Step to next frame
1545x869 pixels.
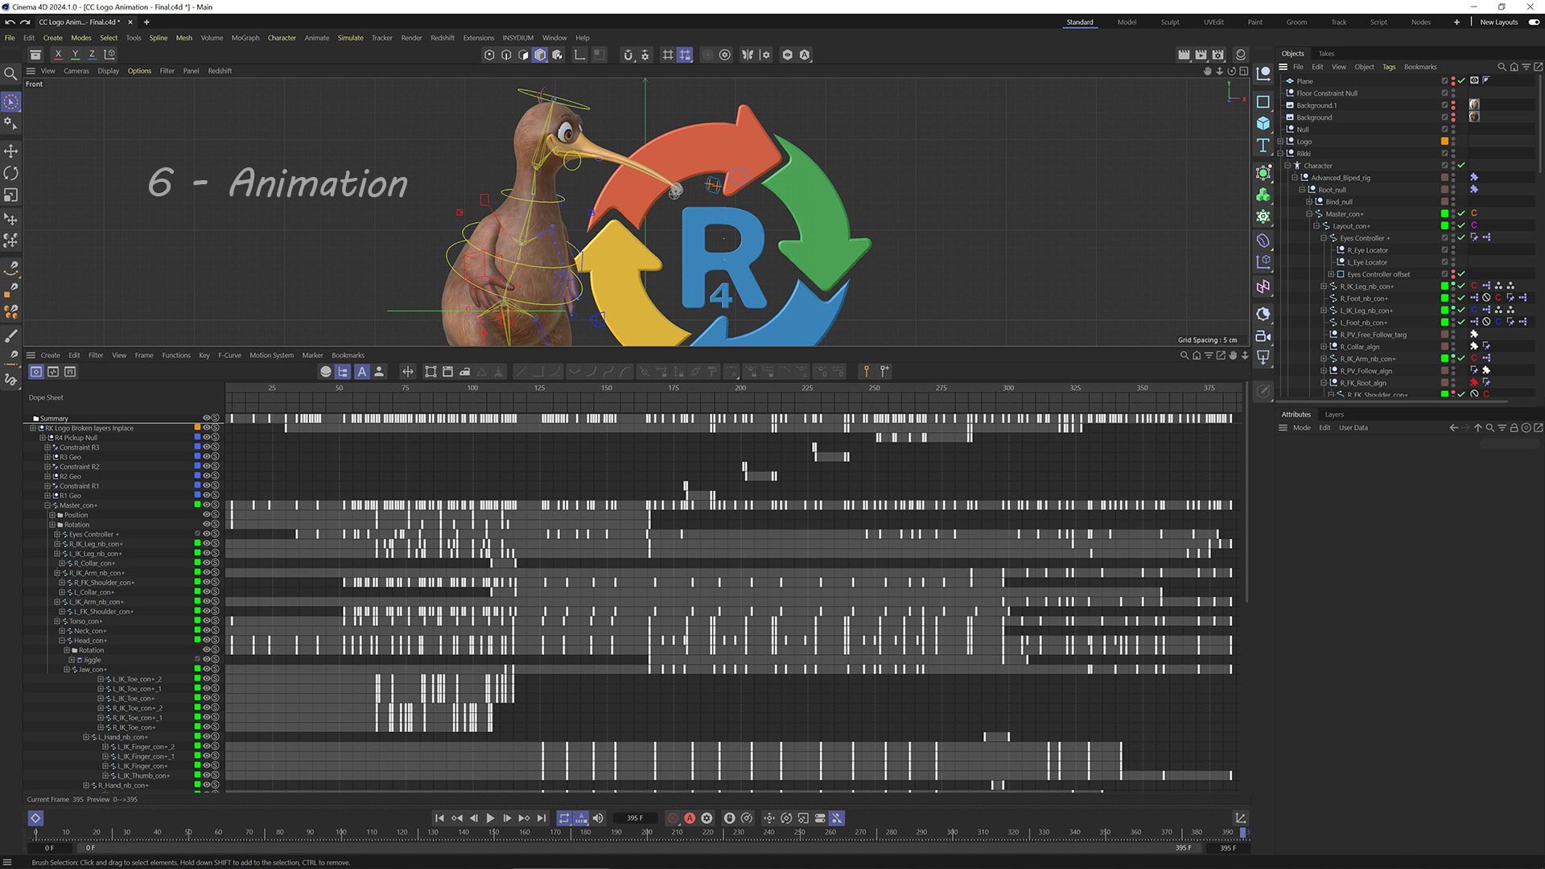tap(507, 818)
